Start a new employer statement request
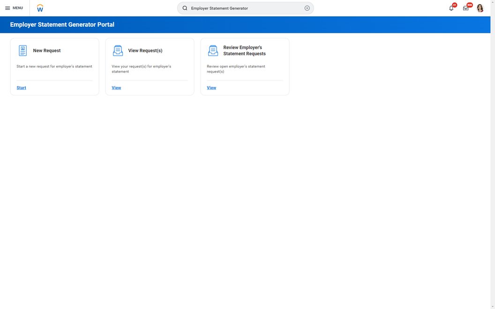This screenshot has width=495, height=309. click(21, 88)
